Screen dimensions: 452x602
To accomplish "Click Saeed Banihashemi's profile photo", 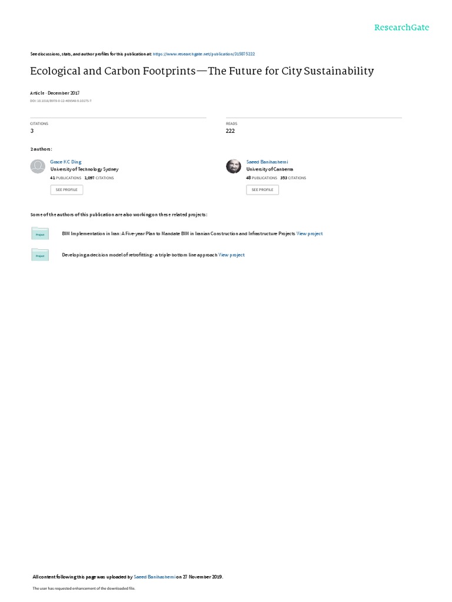I will (x=233, y=166).
